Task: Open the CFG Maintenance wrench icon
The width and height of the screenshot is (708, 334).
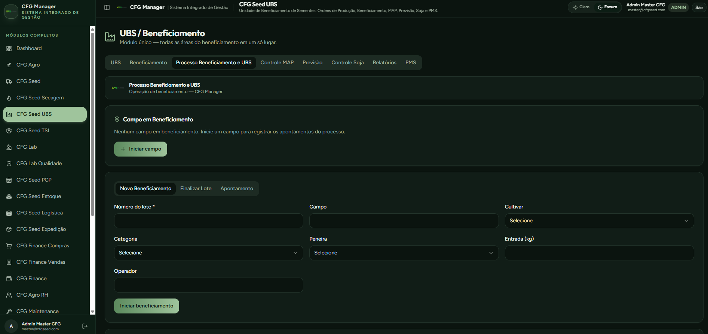Action: click(x=9, y=312)
